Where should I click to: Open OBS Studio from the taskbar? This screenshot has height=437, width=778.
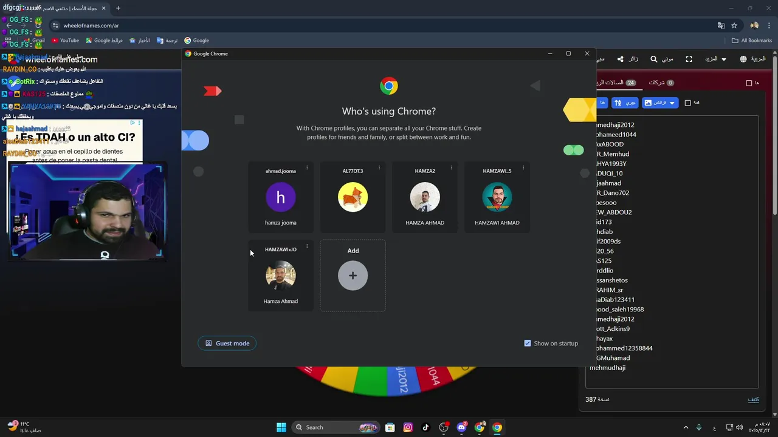point(444,427)
